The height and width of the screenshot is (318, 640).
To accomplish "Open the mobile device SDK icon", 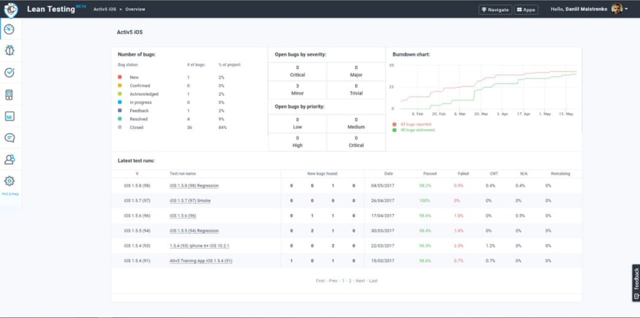I will coord(9,95).
